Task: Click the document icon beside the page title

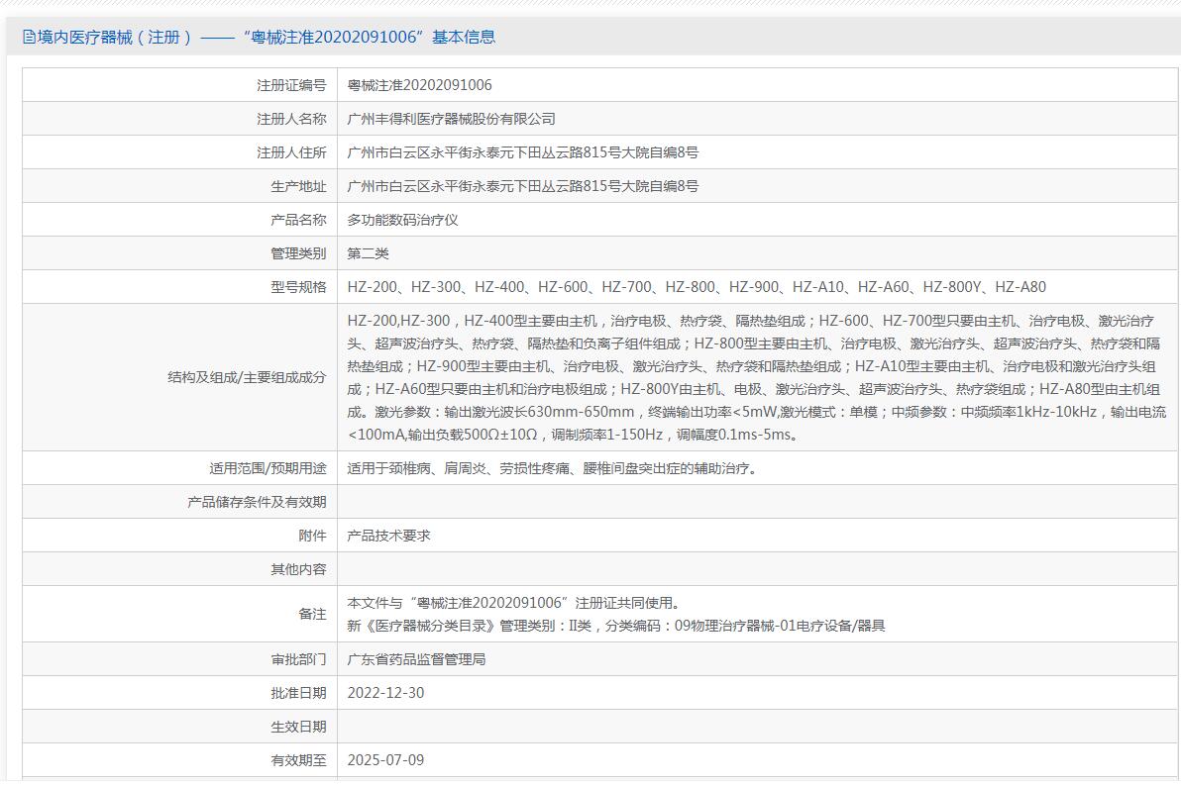Action: [x=29, y=38]
